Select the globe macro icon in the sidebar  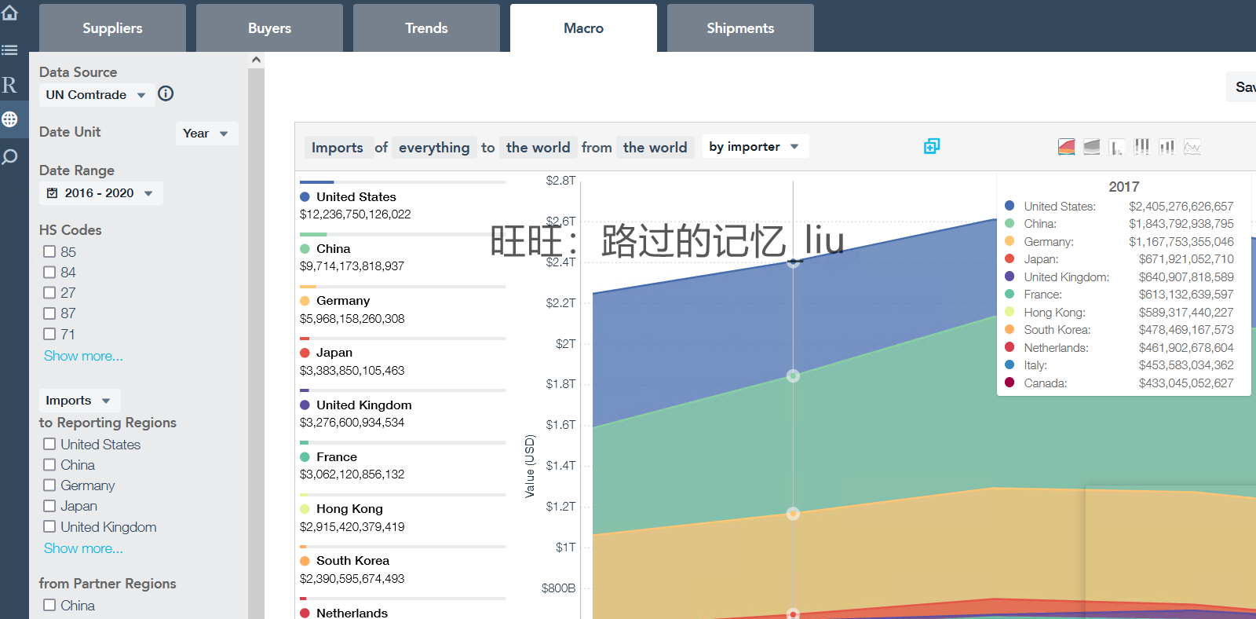9,119
